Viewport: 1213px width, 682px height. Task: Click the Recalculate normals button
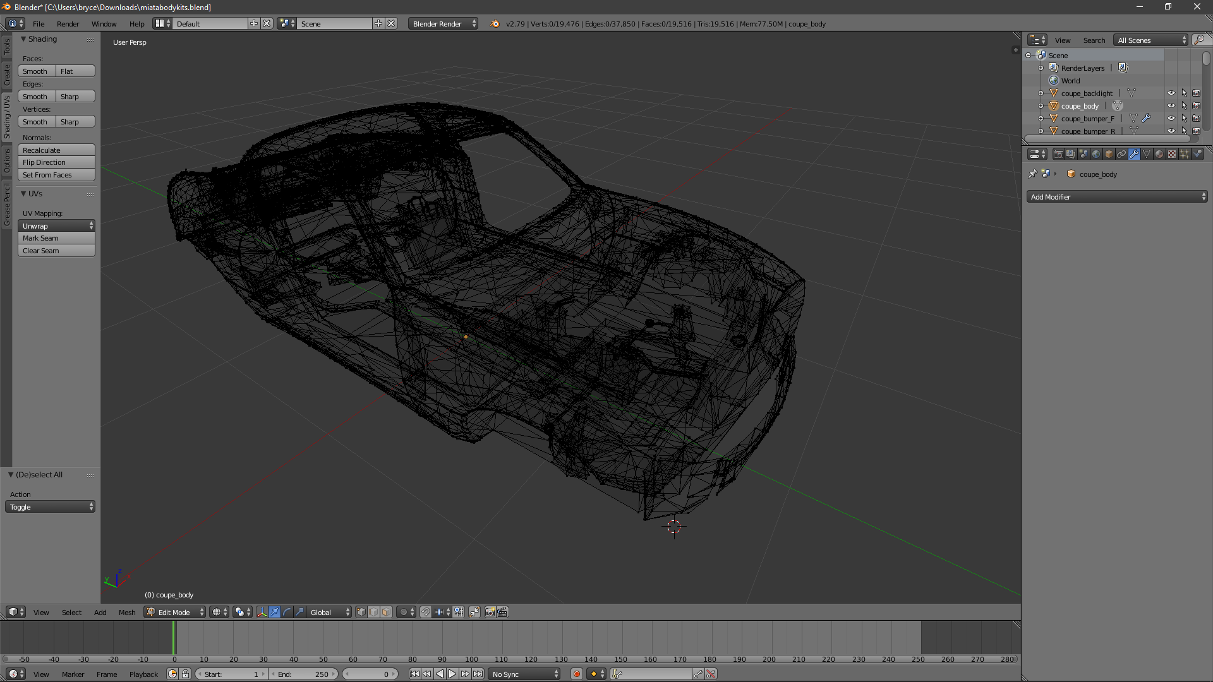[56, 150]
